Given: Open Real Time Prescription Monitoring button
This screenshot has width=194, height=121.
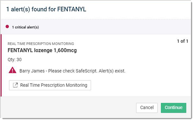Looking at the screenshot, I should point(50,85).
